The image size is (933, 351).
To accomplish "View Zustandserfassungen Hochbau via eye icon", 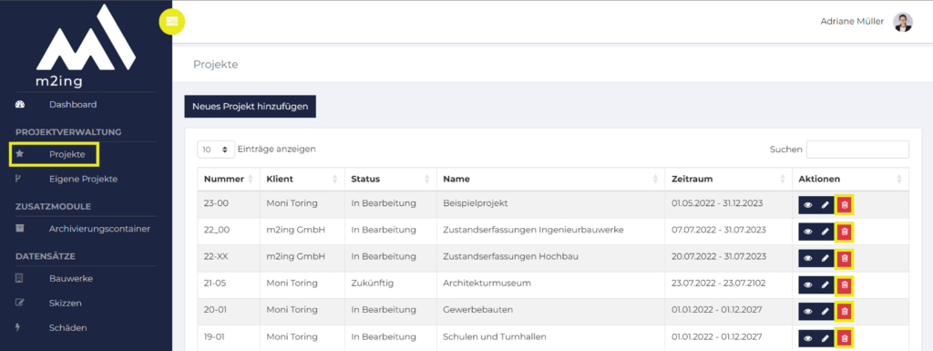I will [807, 258].
